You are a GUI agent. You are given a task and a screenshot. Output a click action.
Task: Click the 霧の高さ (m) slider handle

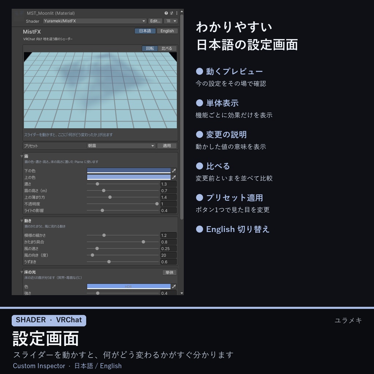click(x=103, y=191)
